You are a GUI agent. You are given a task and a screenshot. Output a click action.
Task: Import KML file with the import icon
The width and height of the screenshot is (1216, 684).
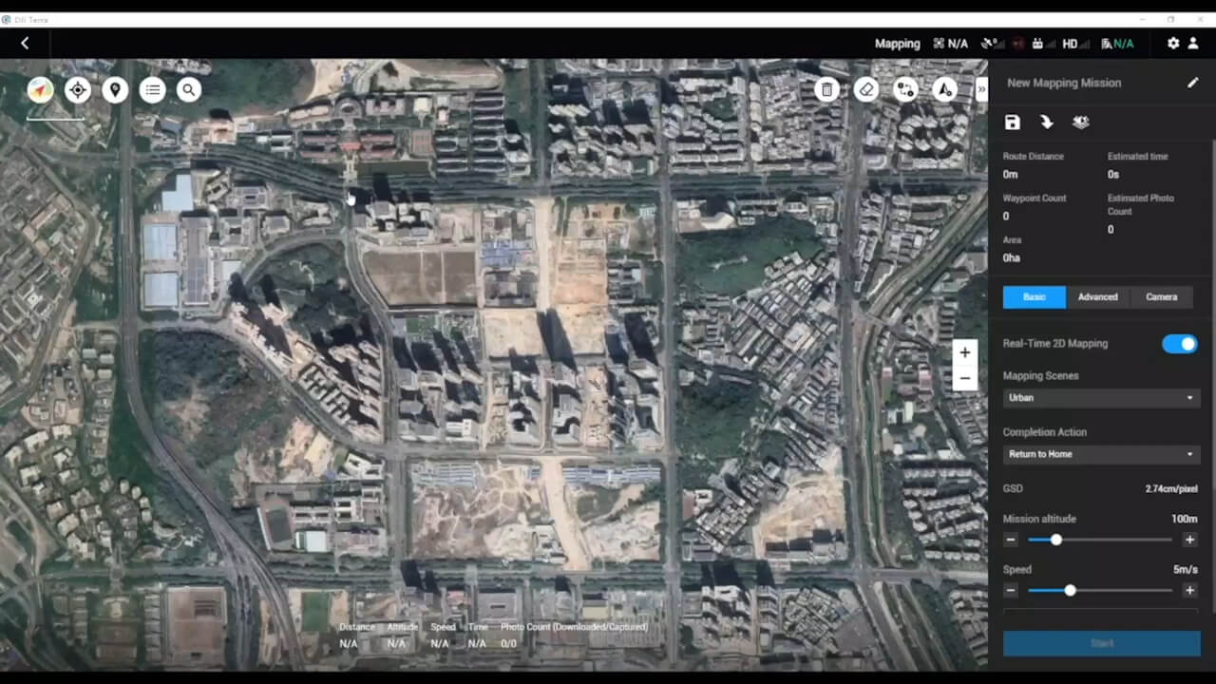pos(1047,122)
